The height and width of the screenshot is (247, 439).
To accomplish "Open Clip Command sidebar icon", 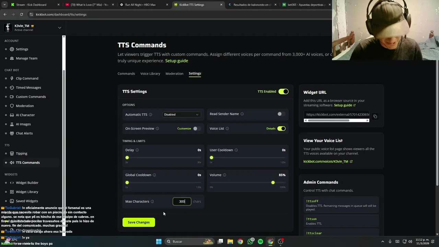I will point(12,78).
